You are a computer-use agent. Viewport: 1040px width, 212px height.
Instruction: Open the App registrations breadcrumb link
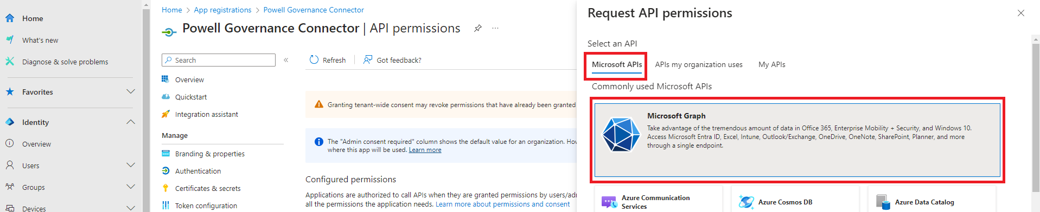click(x=222, y=10)
